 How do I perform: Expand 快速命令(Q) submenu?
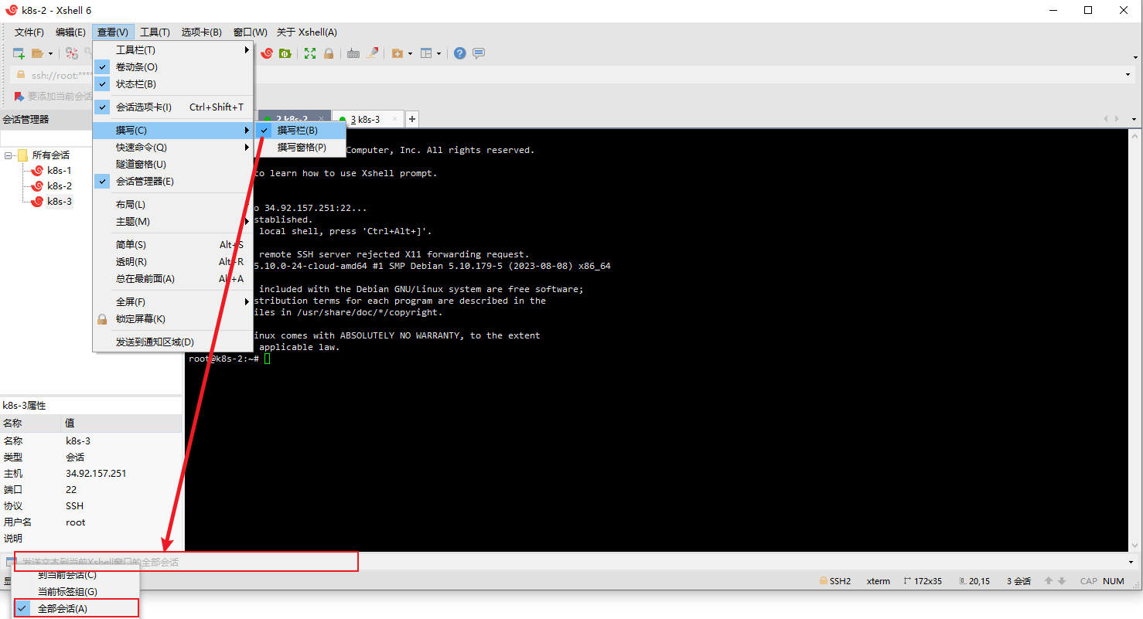tap(172, 148)
